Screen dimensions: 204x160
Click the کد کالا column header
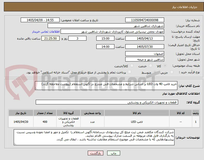coord(181,113)
